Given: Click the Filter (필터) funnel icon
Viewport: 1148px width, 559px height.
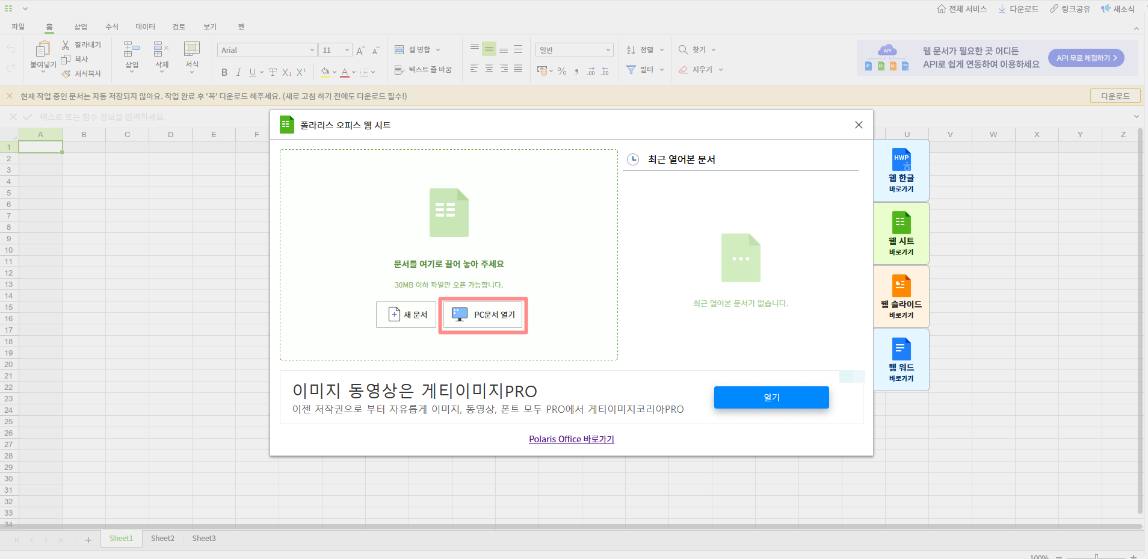Looking at the screenshot, I should pyautogui.click(x=631, y=70).
